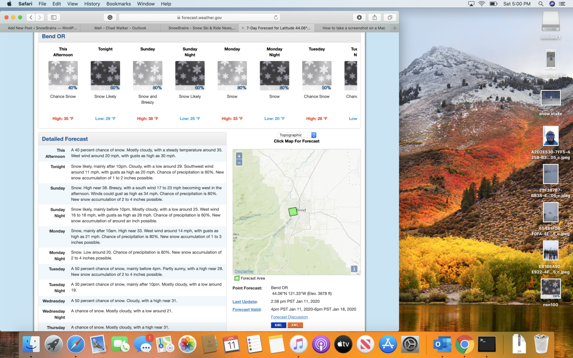Click the Tonight Snow Likely forecast image

(105, 76)
